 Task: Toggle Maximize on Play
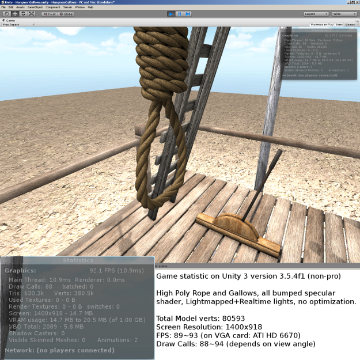pyautogui.click(x=321, y=25)
